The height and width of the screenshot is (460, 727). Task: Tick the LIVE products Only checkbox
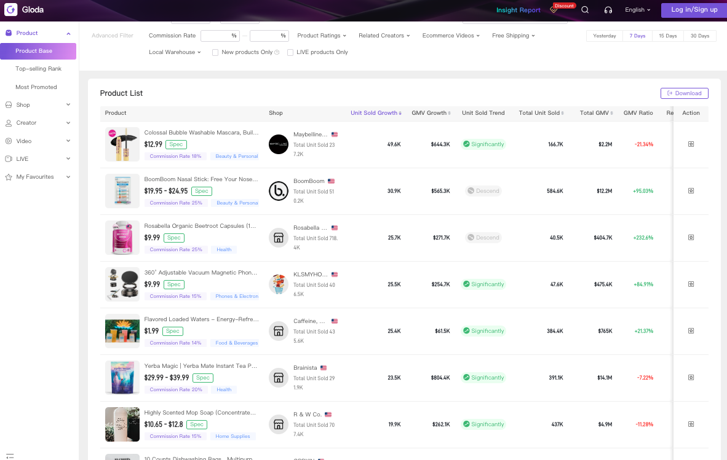click(x=290, y=52)
